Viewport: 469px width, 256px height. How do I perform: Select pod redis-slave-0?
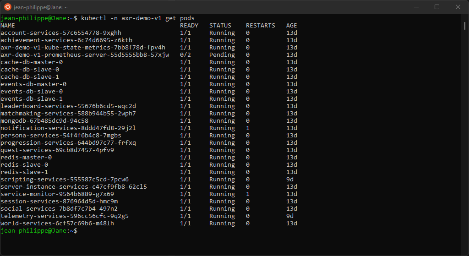pos(25,165)
